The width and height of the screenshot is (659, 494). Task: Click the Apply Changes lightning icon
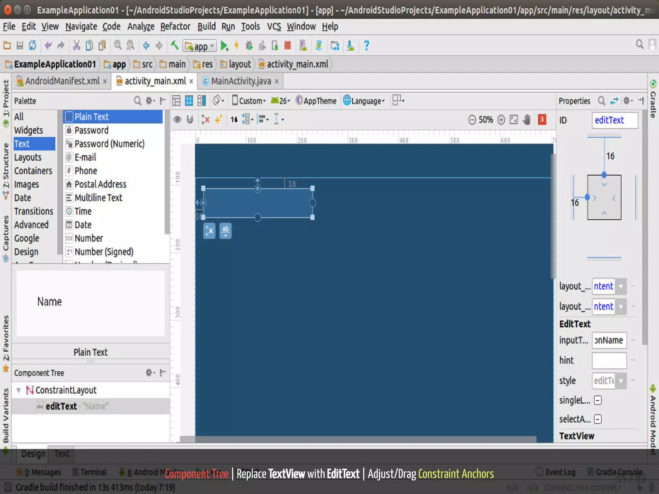237,45
